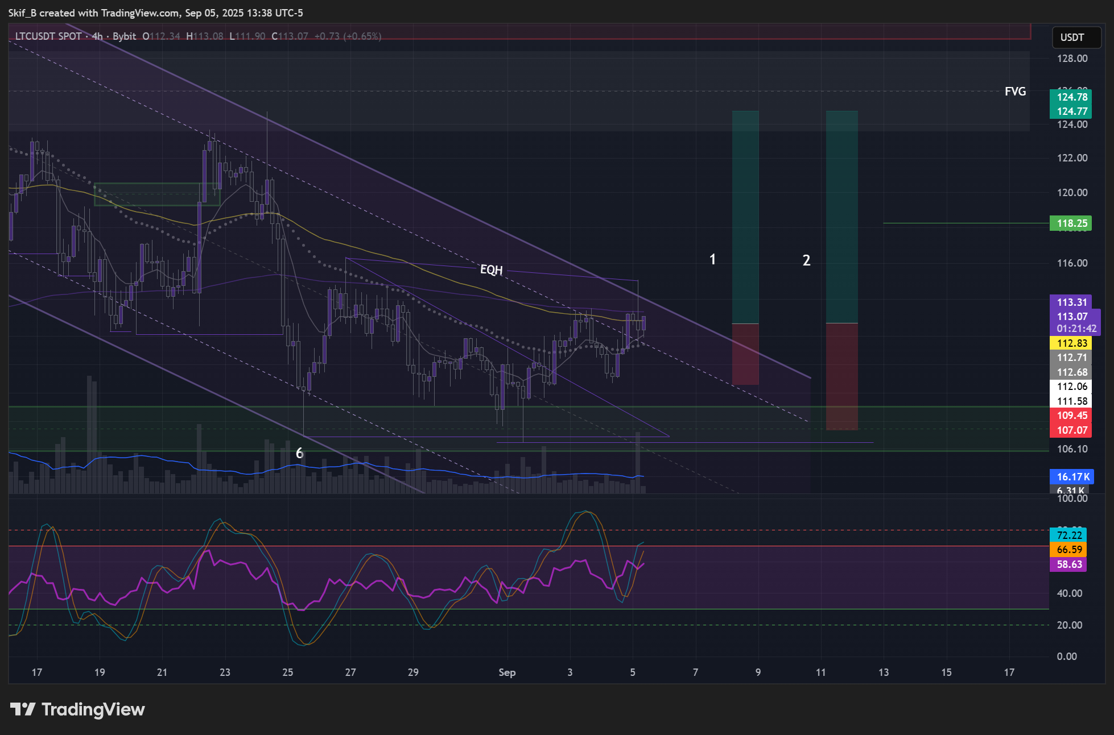Click the 40.00 oscillator axis label
This screenshot has width=1114, height=735.
click(x=1069, y=593)
